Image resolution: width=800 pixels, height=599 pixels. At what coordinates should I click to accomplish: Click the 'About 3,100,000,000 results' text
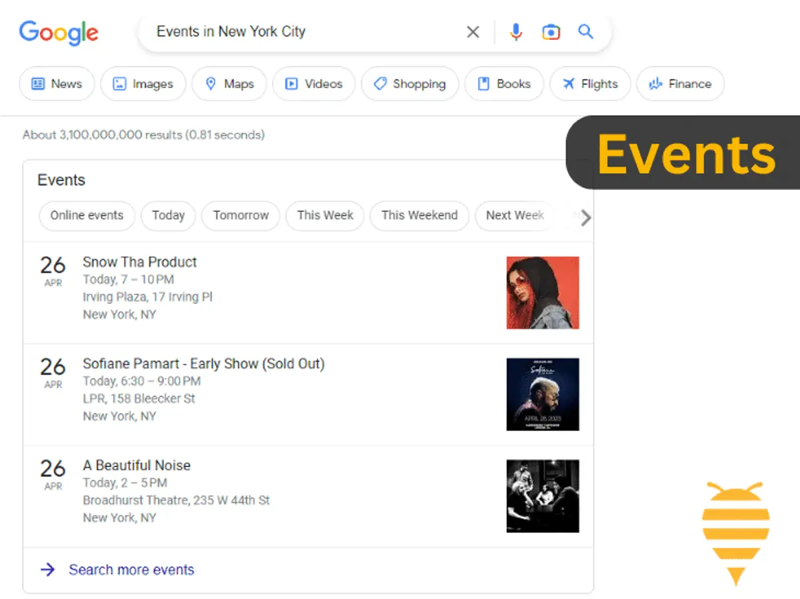(x=103, y=135)
